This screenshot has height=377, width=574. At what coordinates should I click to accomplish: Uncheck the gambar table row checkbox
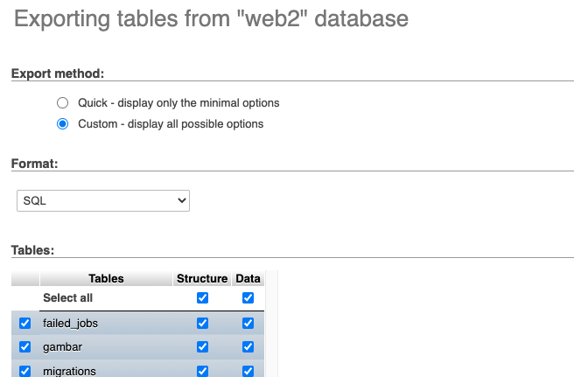[24, 347]
